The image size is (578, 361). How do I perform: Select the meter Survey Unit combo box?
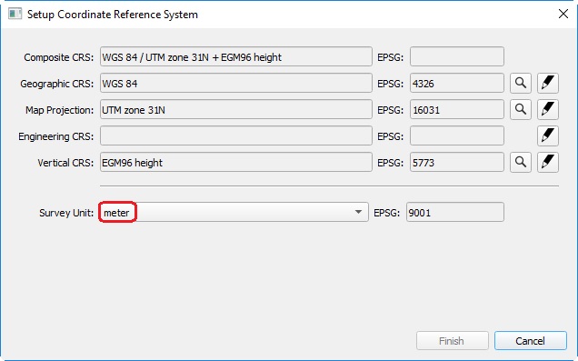tap(234, 212)
